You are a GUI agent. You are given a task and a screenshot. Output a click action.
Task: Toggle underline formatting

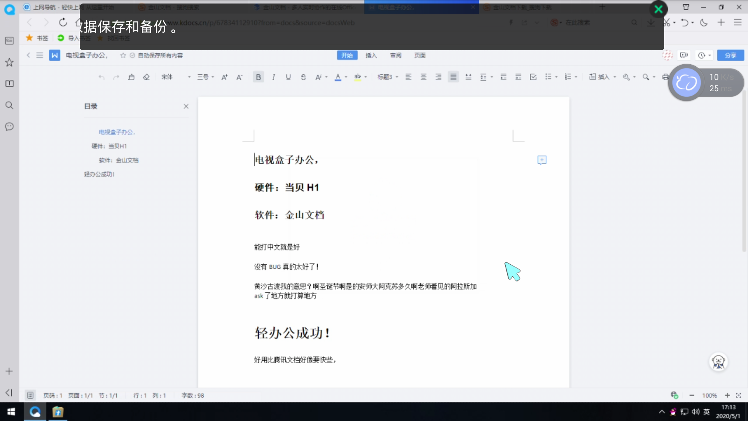pos(288,77)
